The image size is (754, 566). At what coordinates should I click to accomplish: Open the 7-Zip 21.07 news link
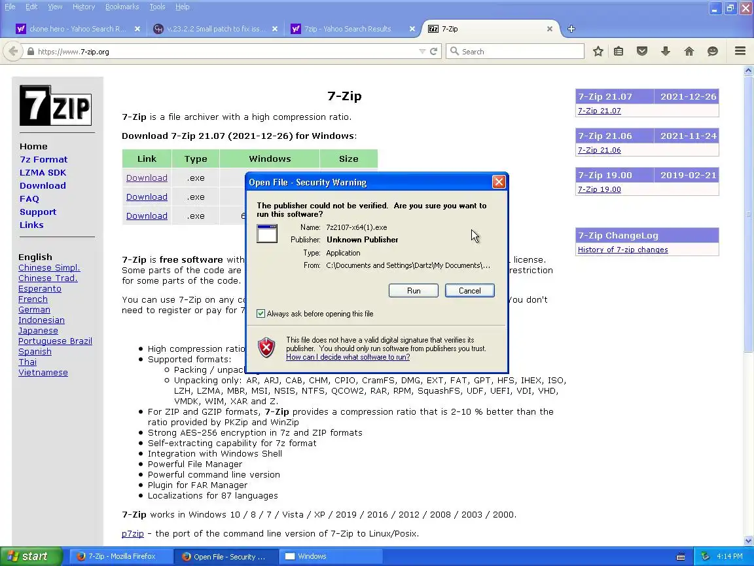click(599, 111)
